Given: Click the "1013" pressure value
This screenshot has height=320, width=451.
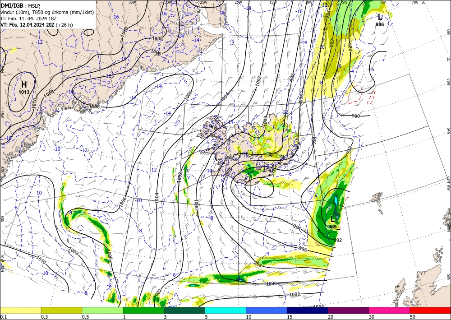Looking at the screenshot, I should (24, 92).
